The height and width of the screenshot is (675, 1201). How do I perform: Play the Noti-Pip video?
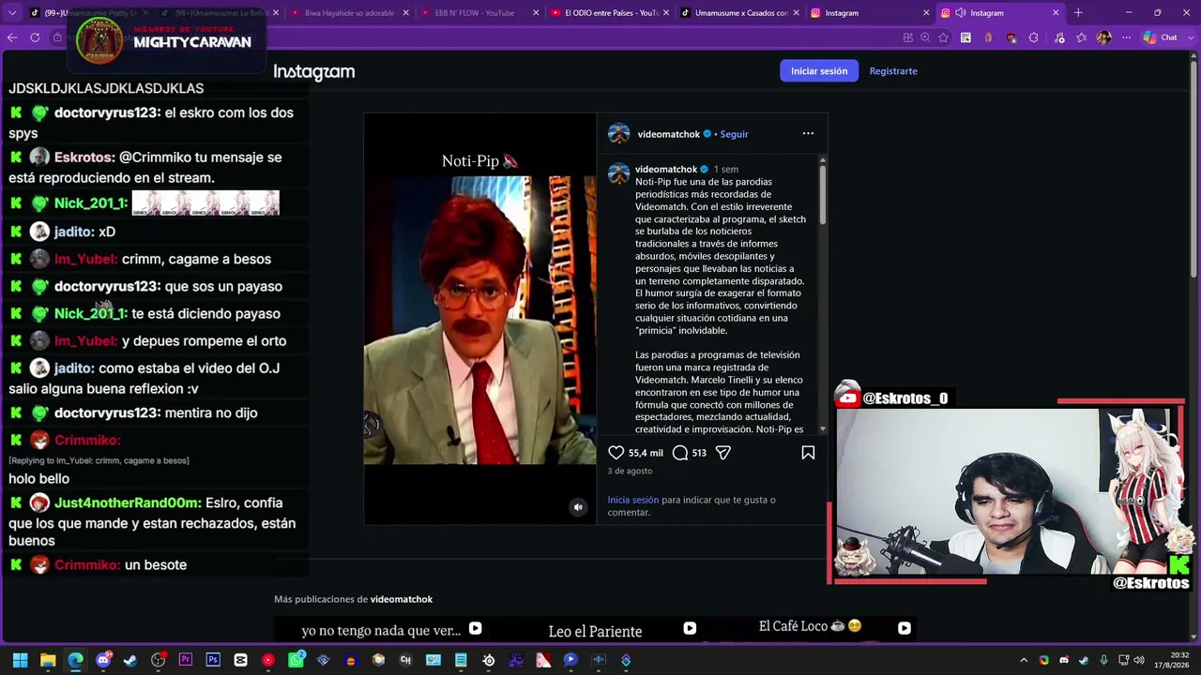point(479,319)
